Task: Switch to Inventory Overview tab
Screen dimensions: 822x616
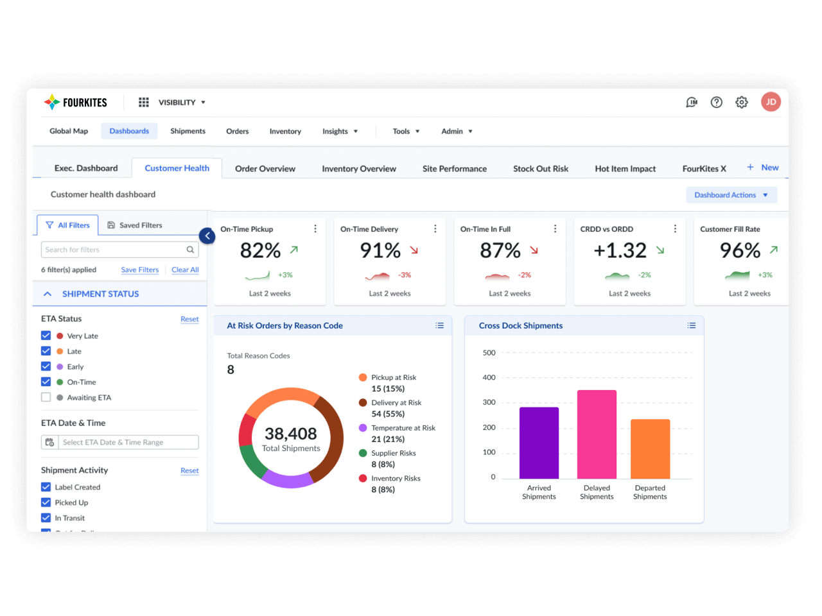Action: (359, 169)
